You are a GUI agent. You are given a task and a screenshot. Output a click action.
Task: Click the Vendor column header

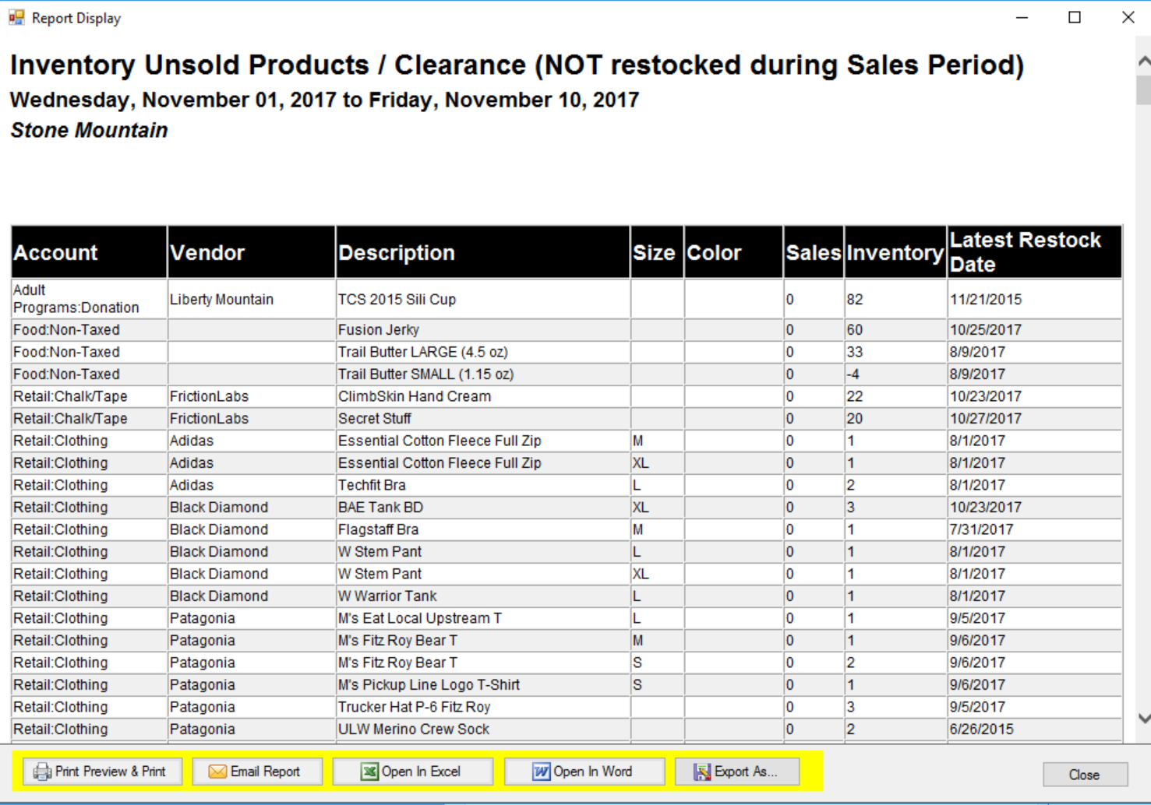[252, 252]
